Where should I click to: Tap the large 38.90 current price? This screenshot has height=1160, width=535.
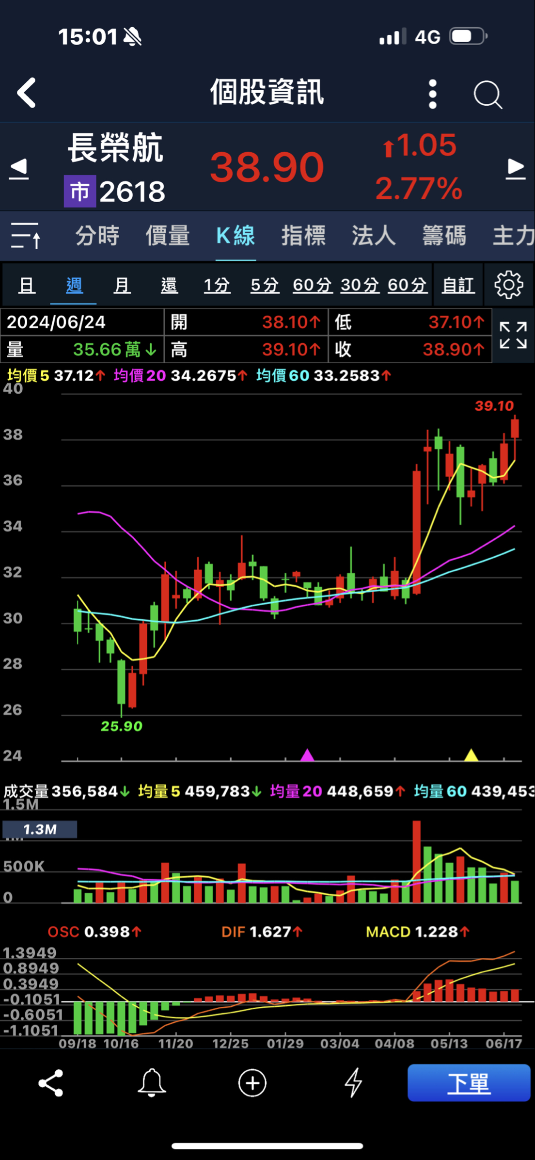pos(267,167)
